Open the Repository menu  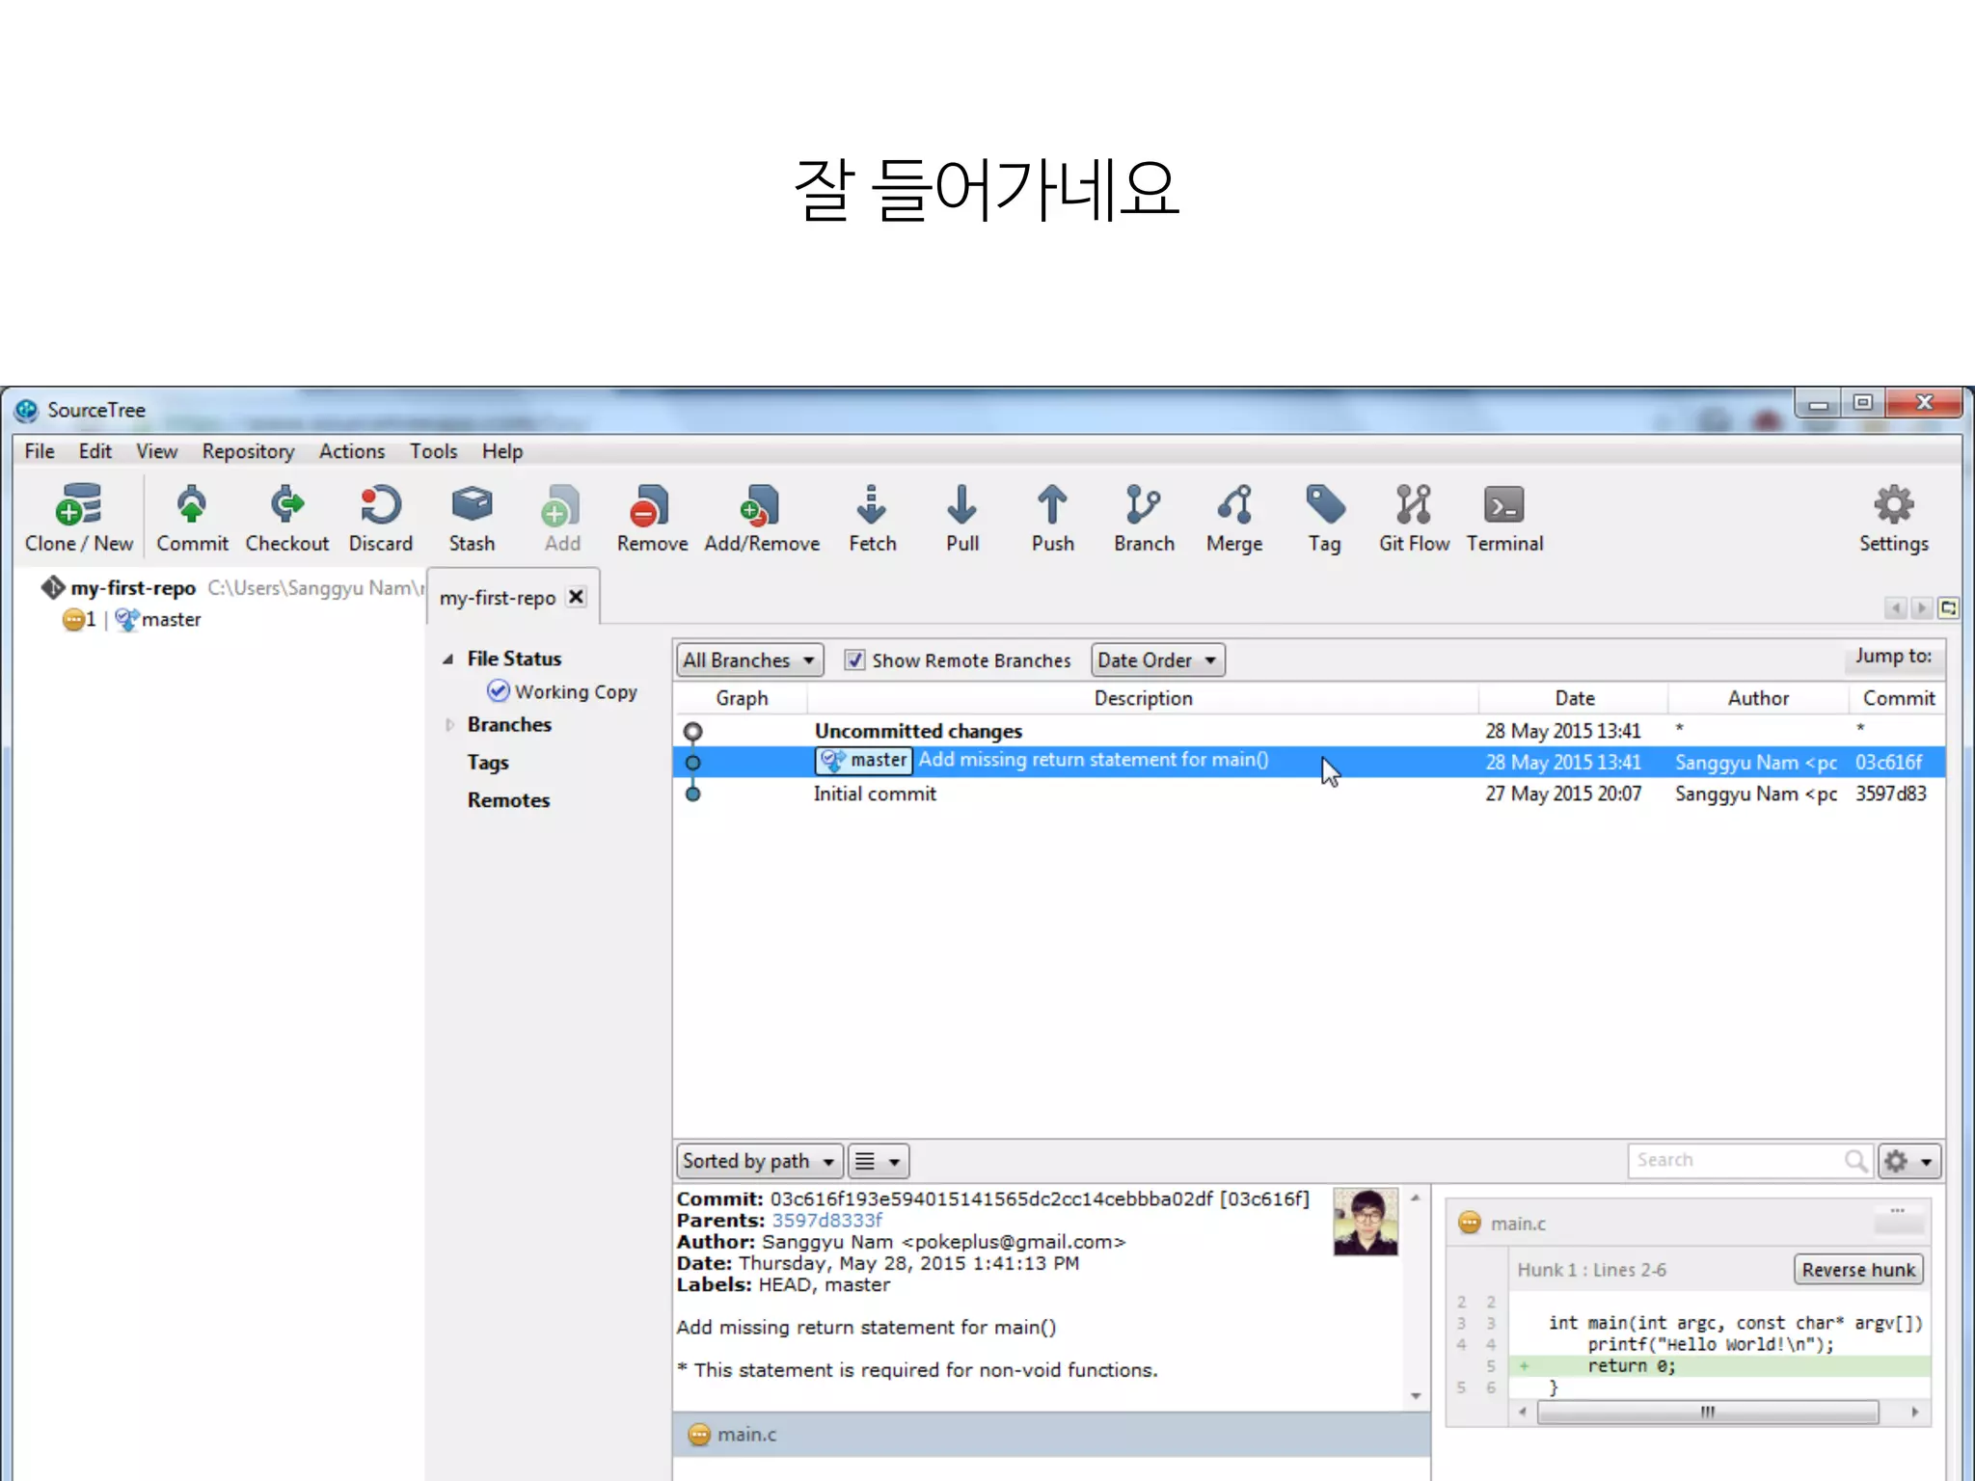coord(248,451)
